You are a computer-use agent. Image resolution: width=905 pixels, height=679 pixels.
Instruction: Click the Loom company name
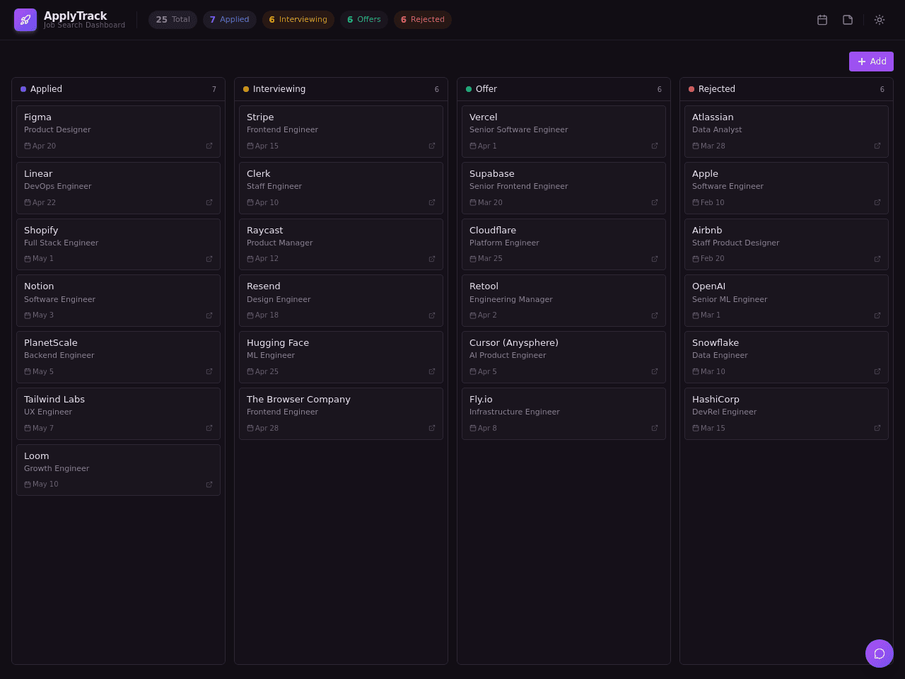[x=37, y=456]
